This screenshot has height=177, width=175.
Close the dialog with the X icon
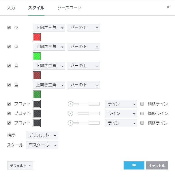coord(168,7)
